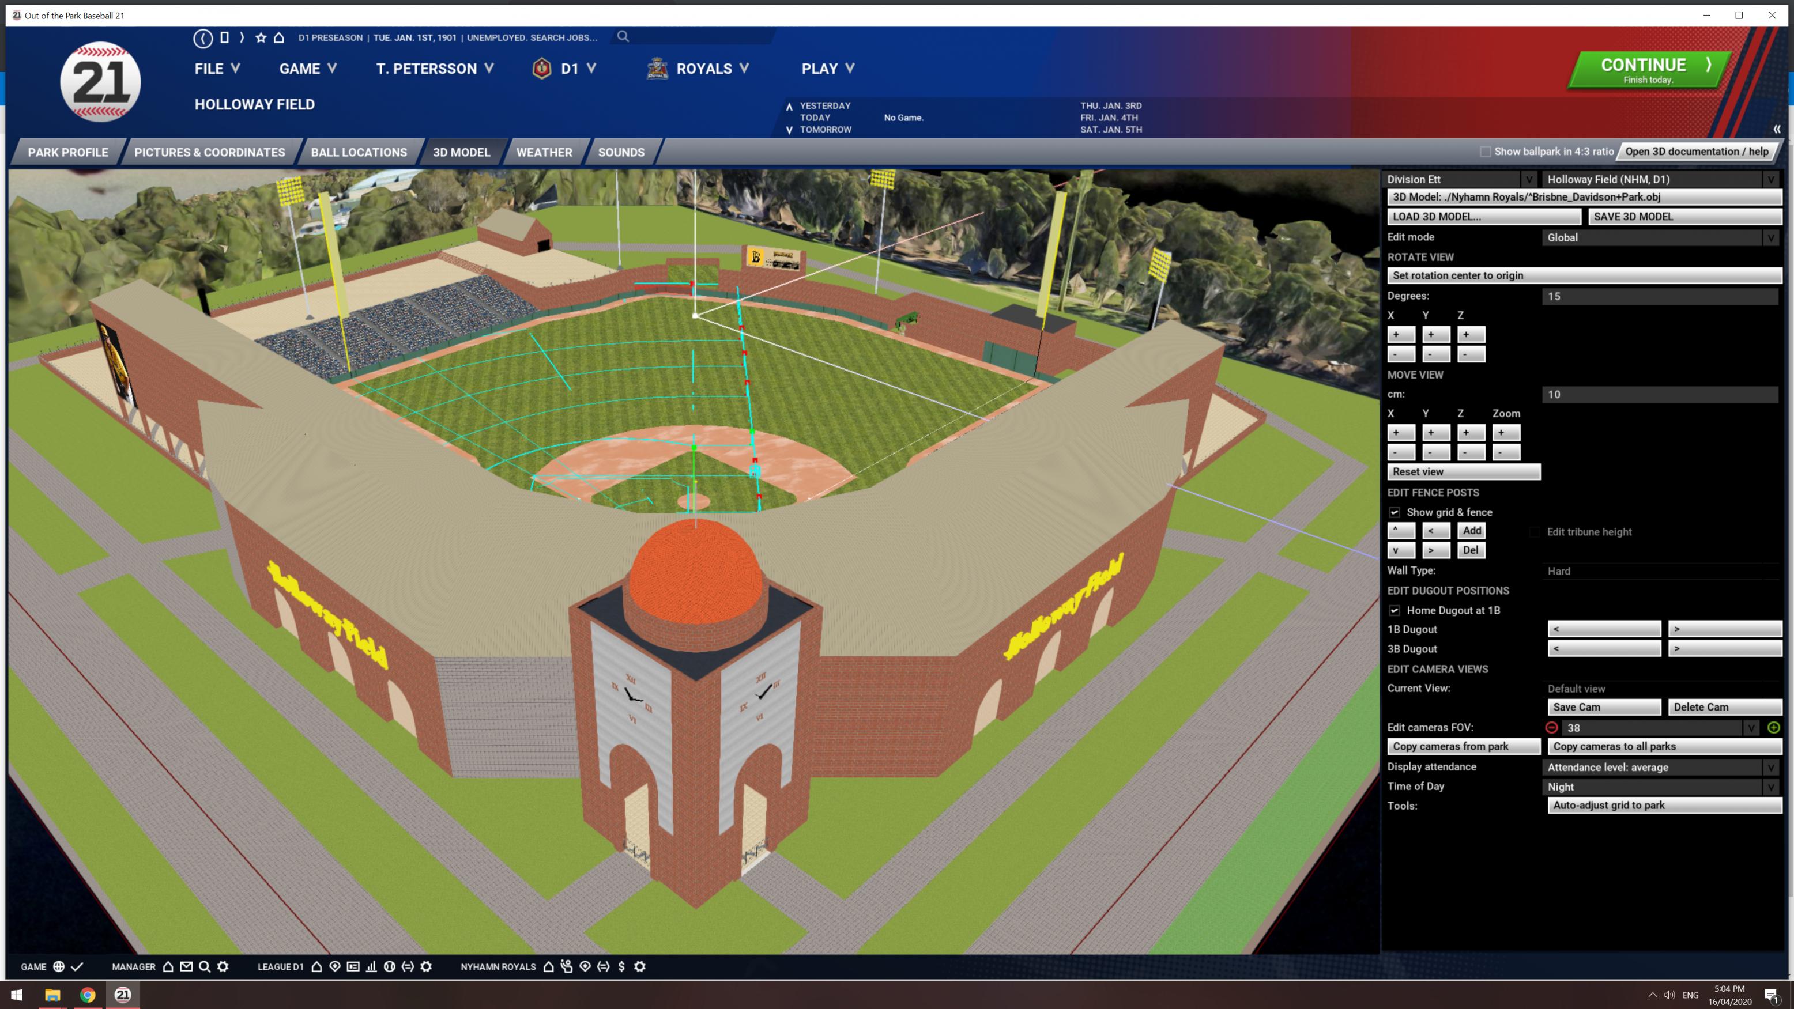Click the CONTINUE button
This screenshot has width=1794, height=1009.
pyautogui.click(x=1649, y=70)
